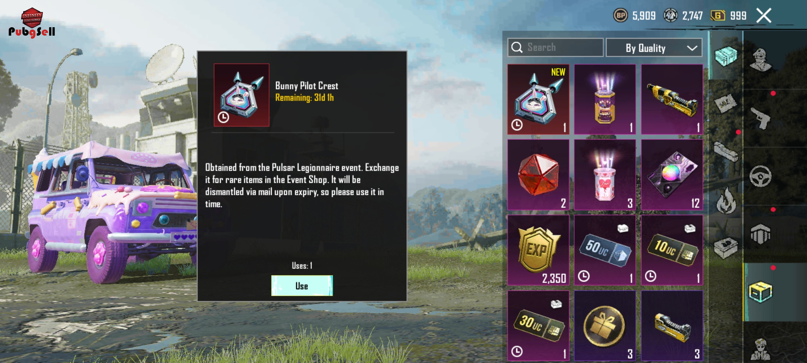807x363 pixels.
Task: Select the 50 UC voucher
Action: click(x=605, y=250)
